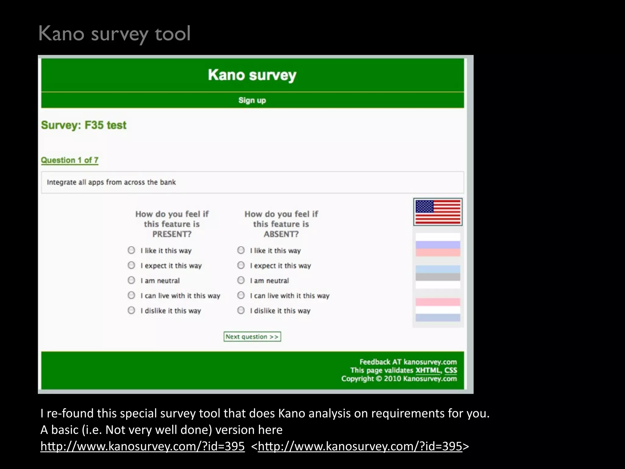Choose the white-blue-red striped flag

[x=438, y=245]
